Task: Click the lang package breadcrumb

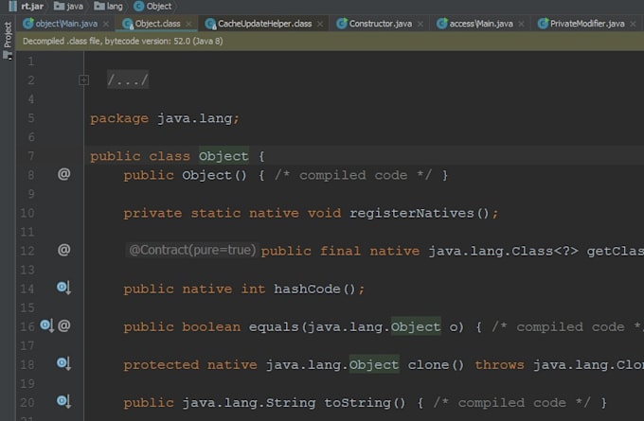Action: point(114,6)
